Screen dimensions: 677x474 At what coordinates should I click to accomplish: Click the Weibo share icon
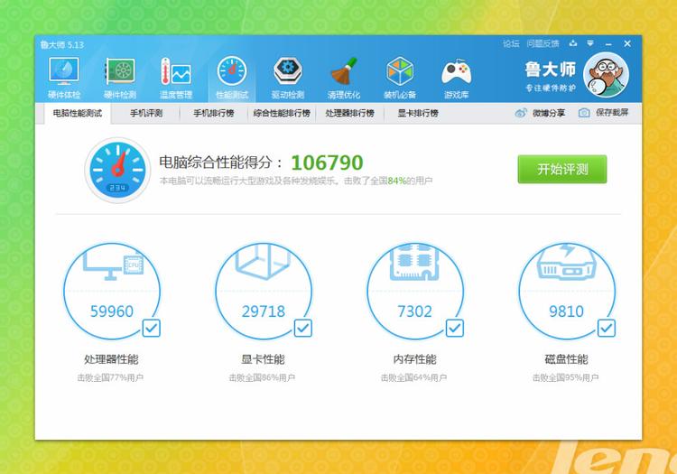[x=521, y=113]
